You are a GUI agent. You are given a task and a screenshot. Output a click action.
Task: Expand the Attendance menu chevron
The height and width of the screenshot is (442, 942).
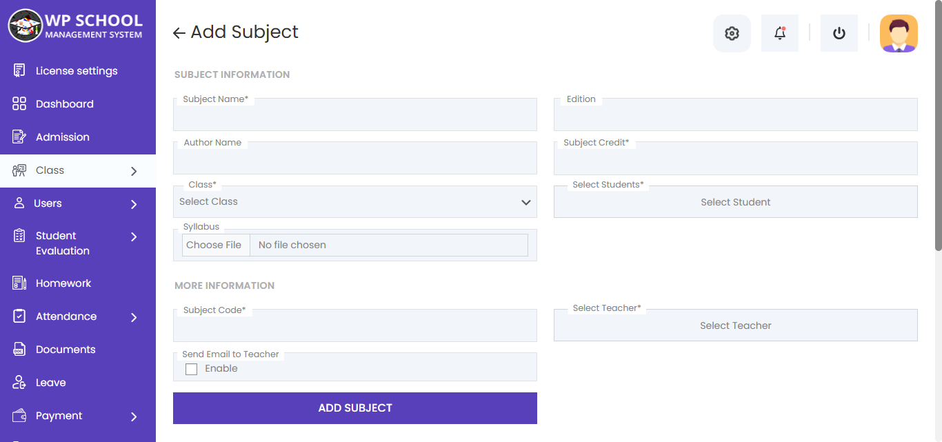coord(134,317)
